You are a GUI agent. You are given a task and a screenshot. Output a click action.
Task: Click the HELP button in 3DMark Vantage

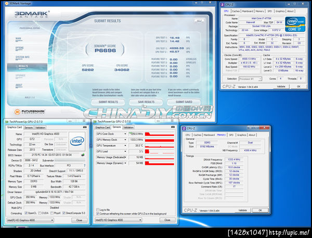coord(199,21)
